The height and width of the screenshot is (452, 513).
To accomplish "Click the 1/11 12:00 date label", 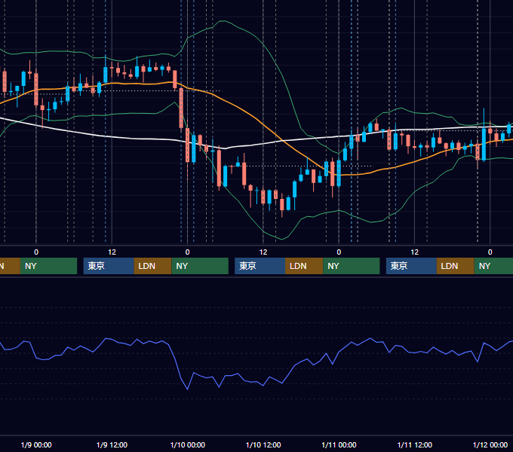I will 414,444.
